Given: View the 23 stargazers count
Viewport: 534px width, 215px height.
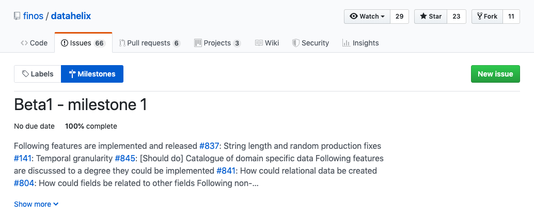Looking at the screenshot, I should [457, 17].
